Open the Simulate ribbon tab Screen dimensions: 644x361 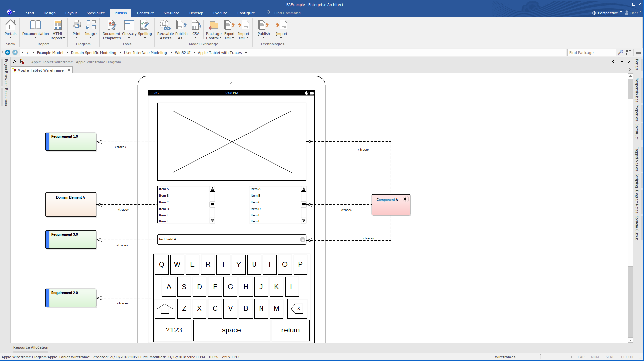(x=172, y=13)
